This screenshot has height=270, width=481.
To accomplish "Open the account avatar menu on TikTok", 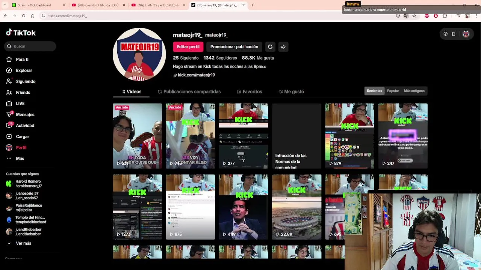I will (466, 34).
